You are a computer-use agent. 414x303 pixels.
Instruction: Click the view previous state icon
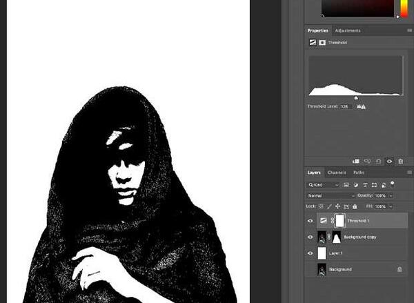pos(367,161)
